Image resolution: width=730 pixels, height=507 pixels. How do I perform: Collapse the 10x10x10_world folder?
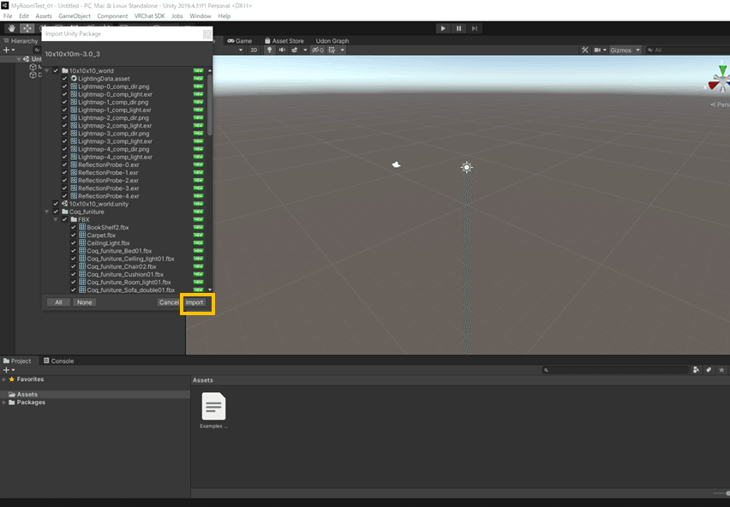pos(47,71)
